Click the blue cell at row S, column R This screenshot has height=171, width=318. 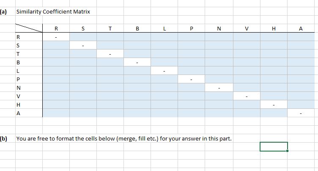(56, 45)
